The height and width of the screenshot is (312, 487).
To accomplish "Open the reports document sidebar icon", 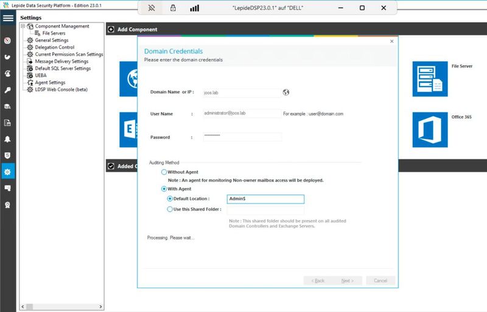I will [7, 123].
